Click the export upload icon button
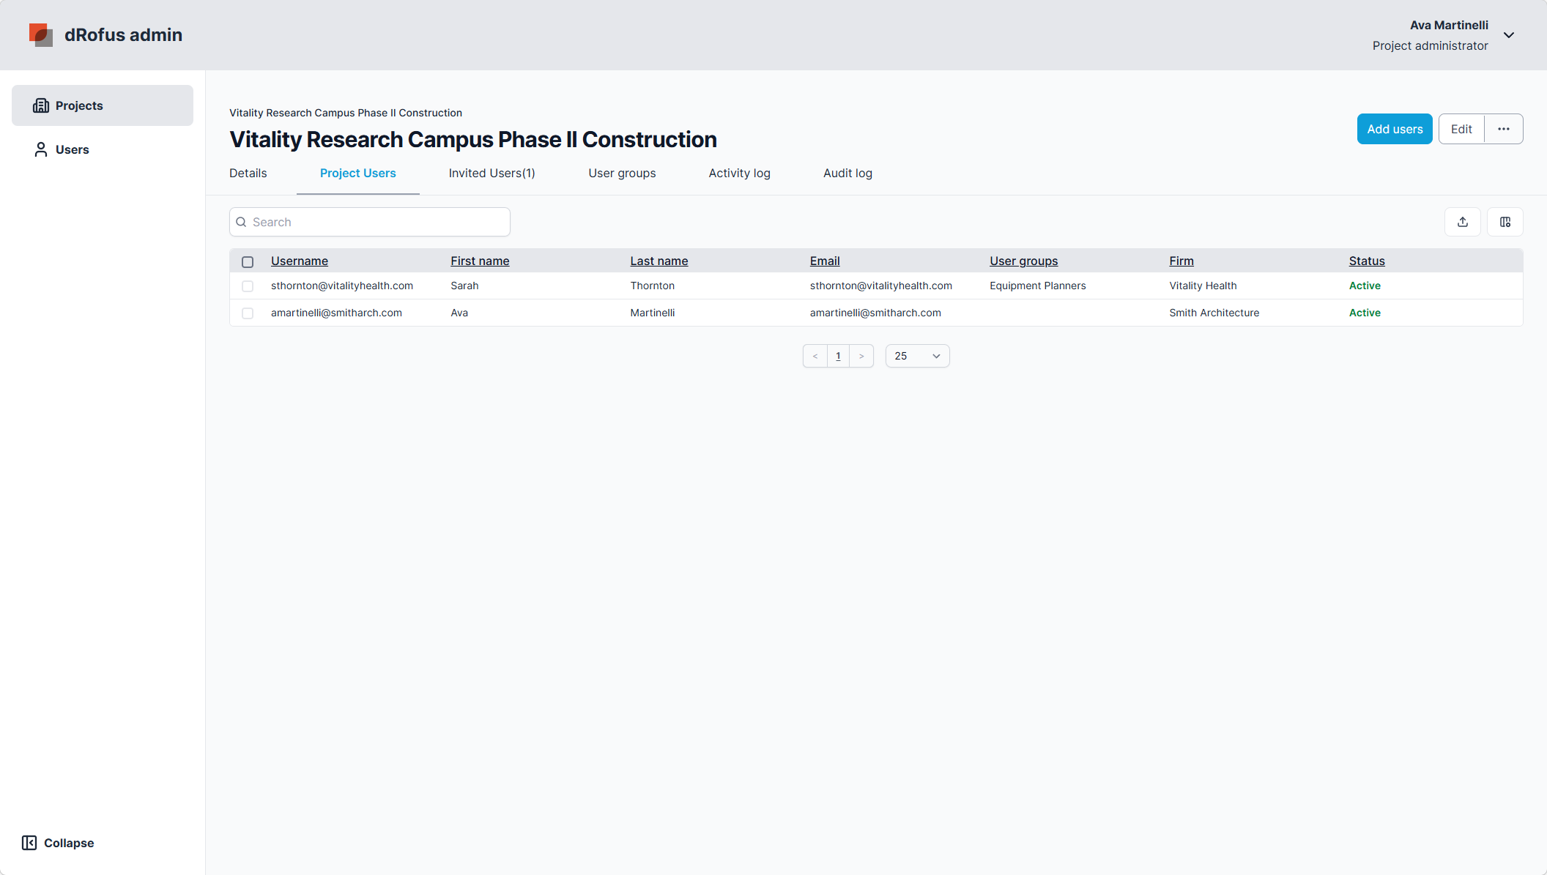This screenshot has width=1547, height=875. tap(1463, 222)
